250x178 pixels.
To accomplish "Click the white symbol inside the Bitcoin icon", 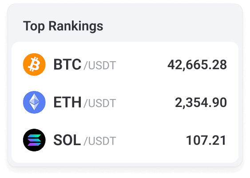I will coord(34,64).
